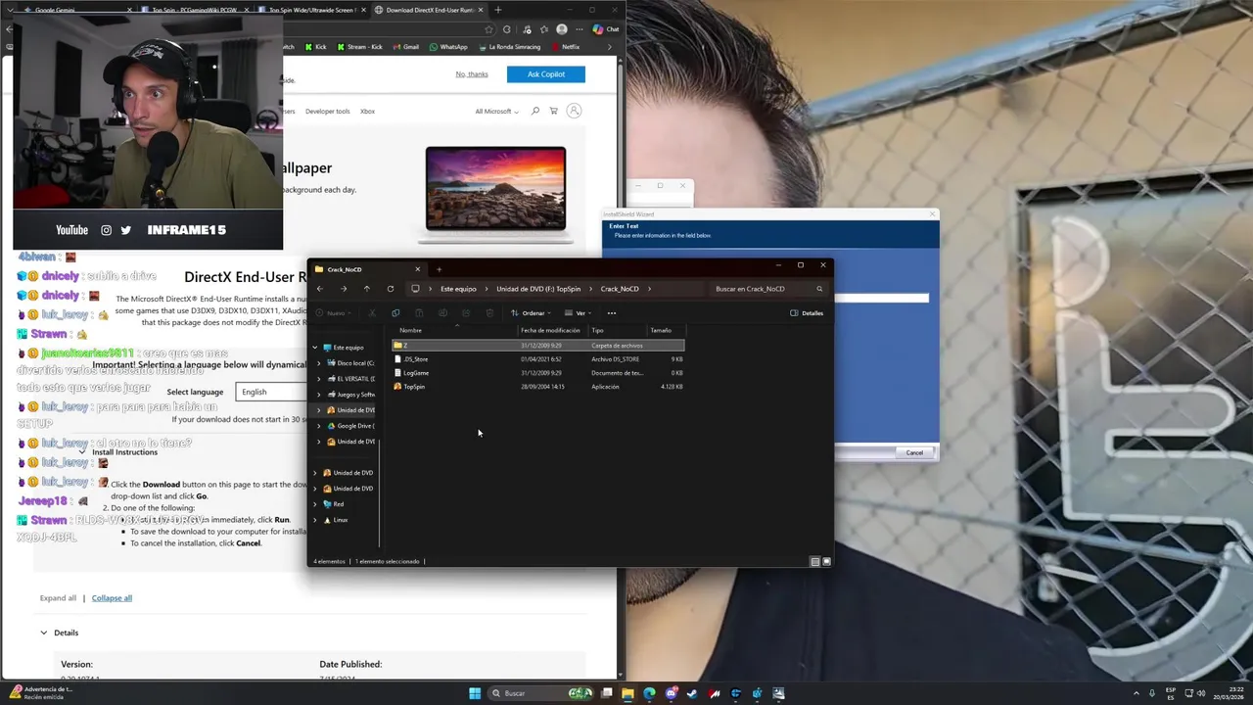Switch to large thumbnails view in Explorer status bar
1253x705 pixels.
coord(826,561)
